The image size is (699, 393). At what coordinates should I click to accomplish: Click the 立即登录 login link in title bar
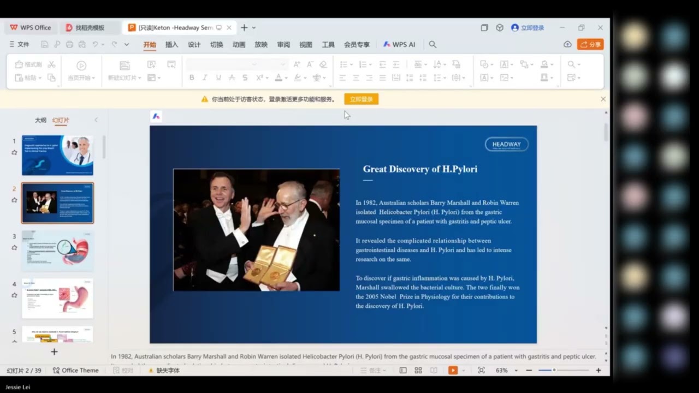coord(528,27)
